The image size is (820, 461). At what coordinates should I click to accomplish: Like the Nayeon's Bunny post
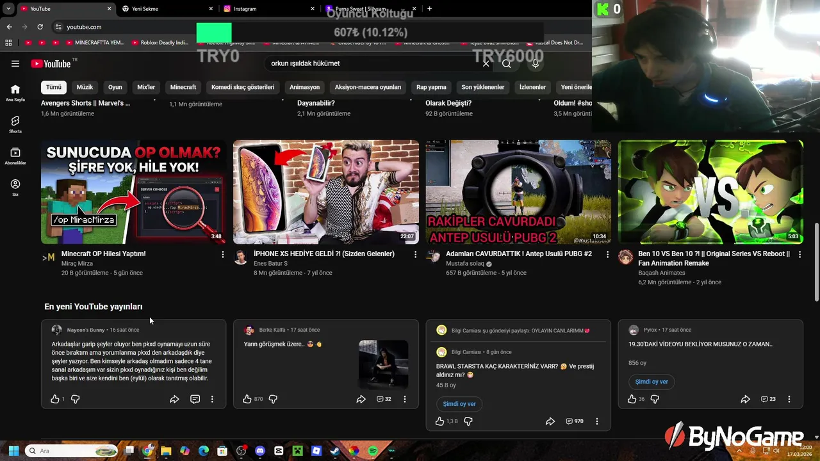point(55,399)
